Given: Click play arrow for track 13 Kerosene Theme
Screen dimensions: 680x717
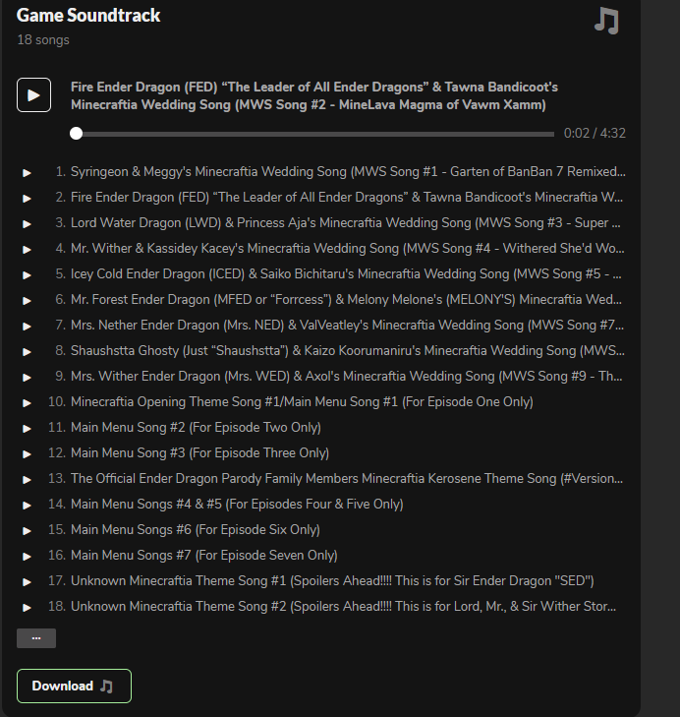Looking at the screenshot, I should click(x=28, y=479).
